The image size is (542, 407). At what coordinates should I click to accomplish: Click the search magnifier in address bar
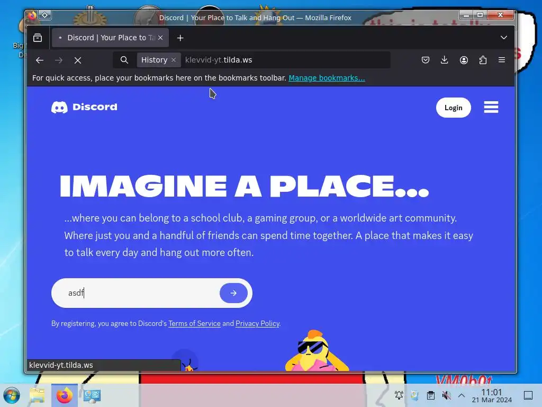(x=124, y=60)
